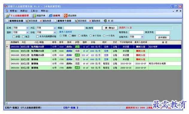Click the 条件清除 button
Screen dimensions: 189x114
tap(162, 38)
